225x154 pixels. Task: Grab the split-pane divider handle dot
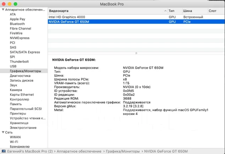136,53
